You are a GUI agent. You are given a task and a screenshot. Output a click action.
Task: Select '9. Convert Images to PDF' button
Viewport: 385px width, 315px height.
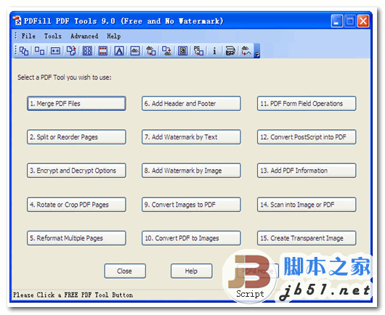click(191, 205)
